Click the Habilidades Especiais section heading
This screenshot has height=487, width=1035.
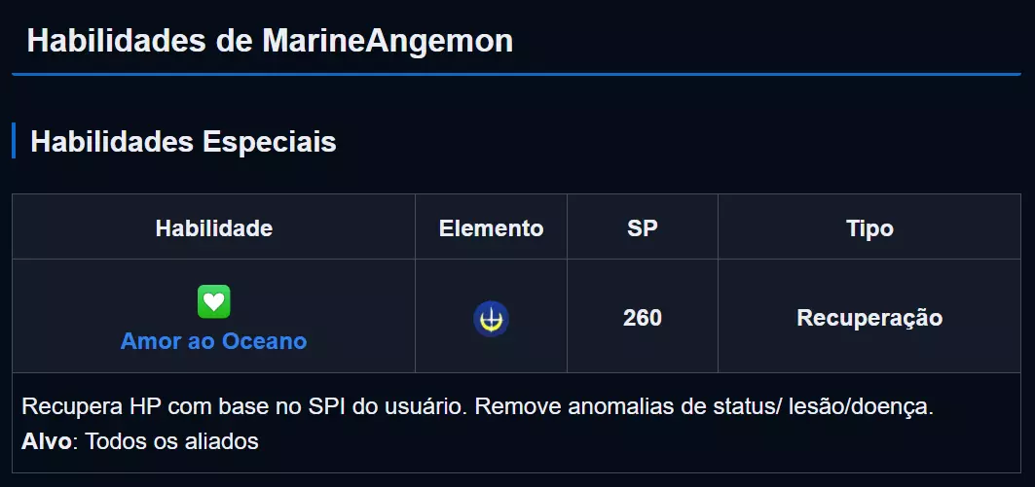tap(183, 142)
